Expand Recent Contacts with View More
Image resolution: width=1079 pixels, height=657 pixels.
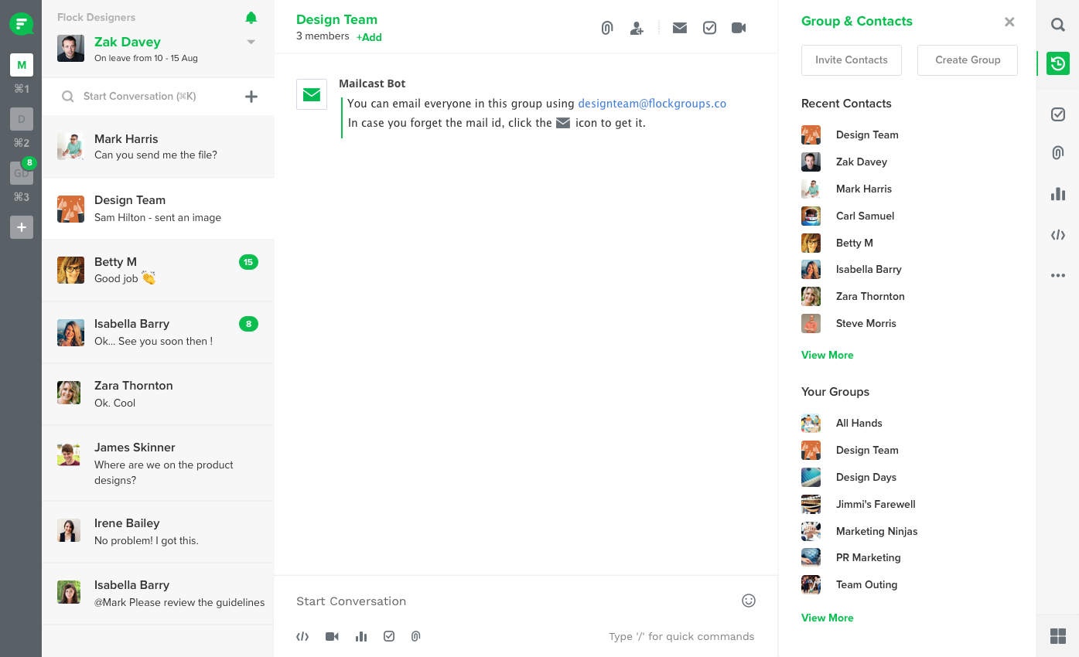[x=827, y=355]
